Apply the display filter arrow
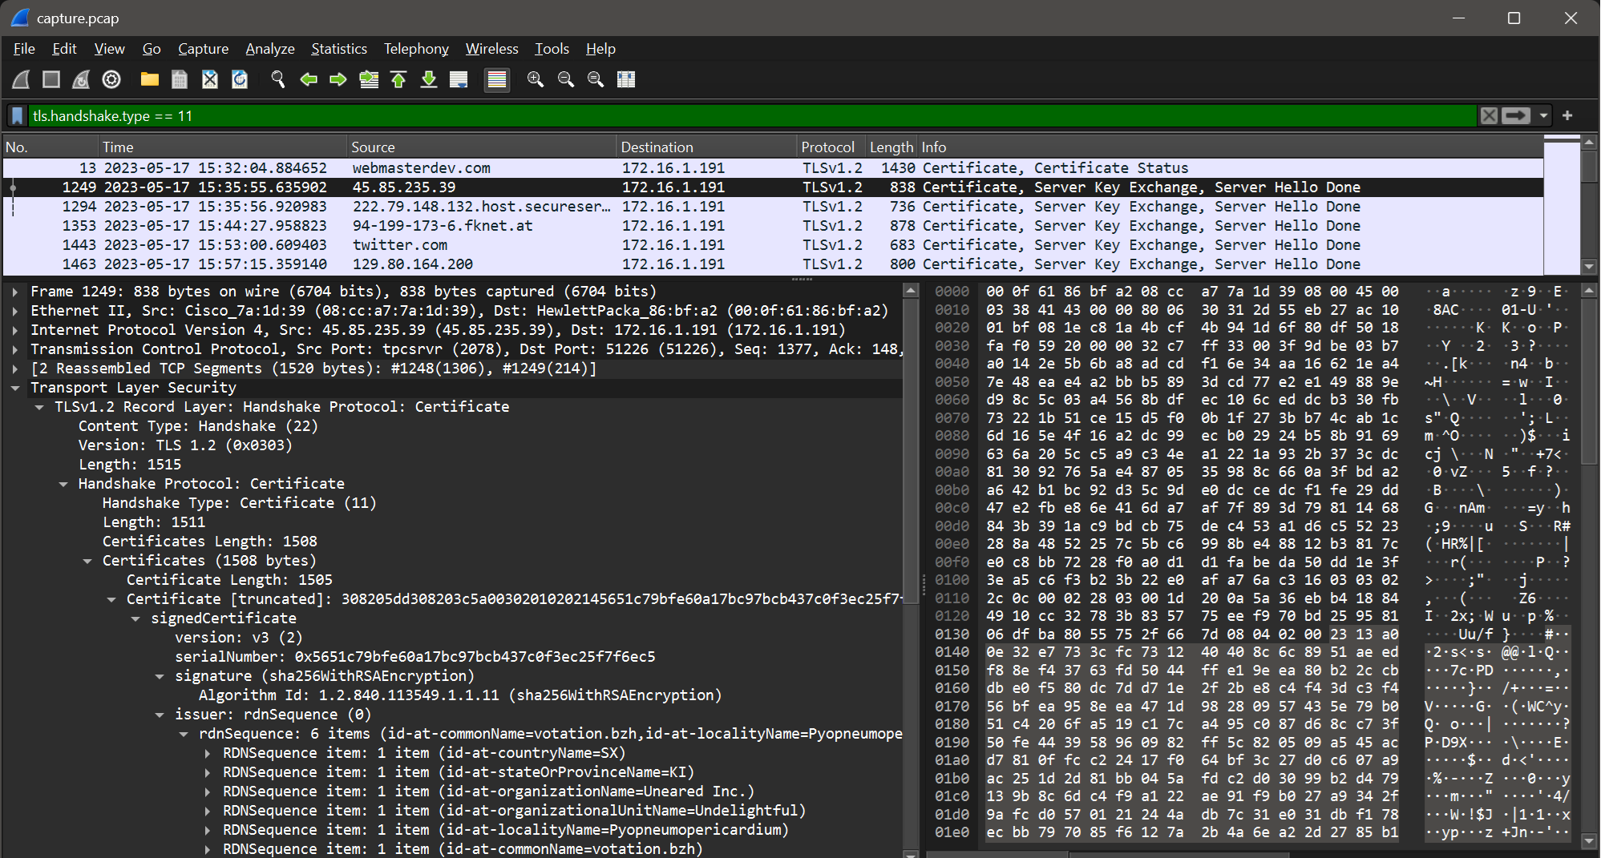Image resolution: width=1609 pixels, height=858 pixels. [x=1516, y=116]
